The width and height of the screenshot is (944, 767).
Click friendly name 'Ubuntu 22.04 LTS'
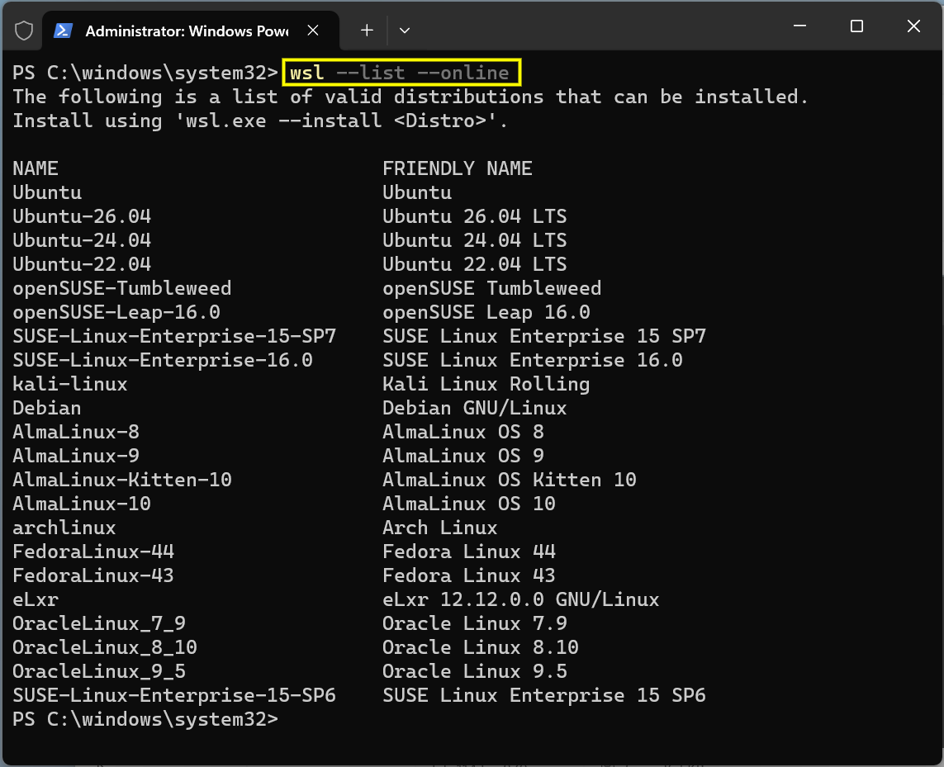[x=474, y=264]
